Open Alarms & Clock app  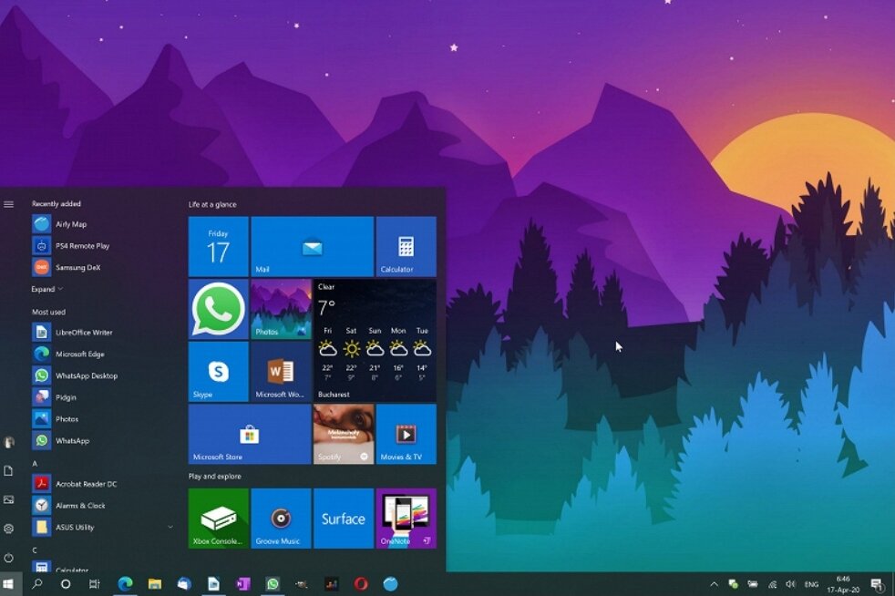[x=103, y=506]
